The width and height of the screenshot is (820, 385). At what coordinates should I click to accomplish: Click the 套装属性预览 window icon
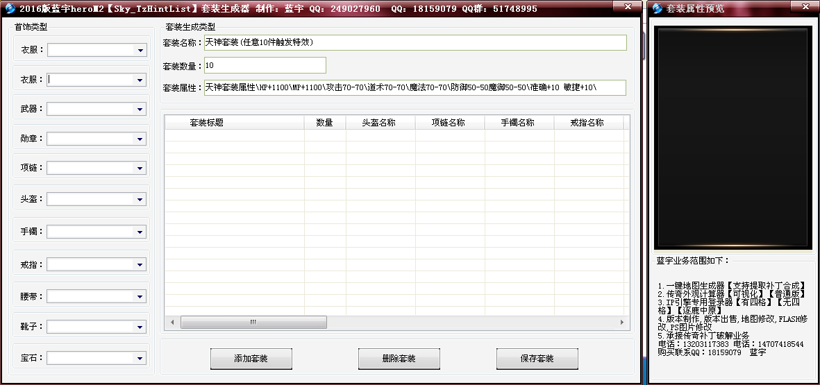pyautogui.click(x=656, y=8)
